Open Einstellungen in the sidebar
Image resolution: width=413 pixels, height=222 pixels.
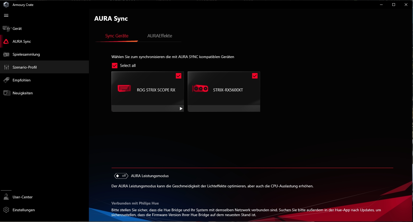(45, 210)
